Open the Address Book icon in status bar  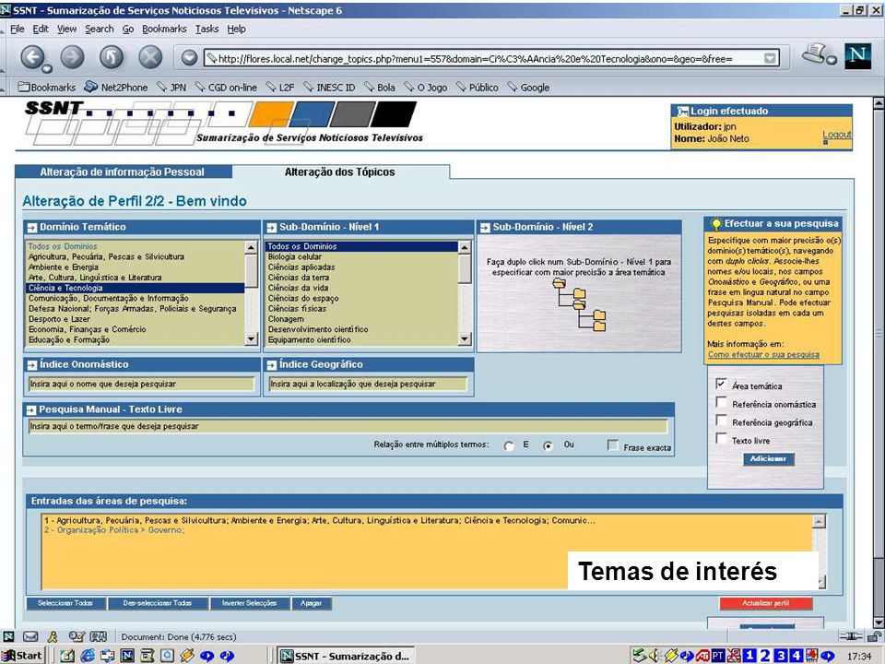pos(99,636)
